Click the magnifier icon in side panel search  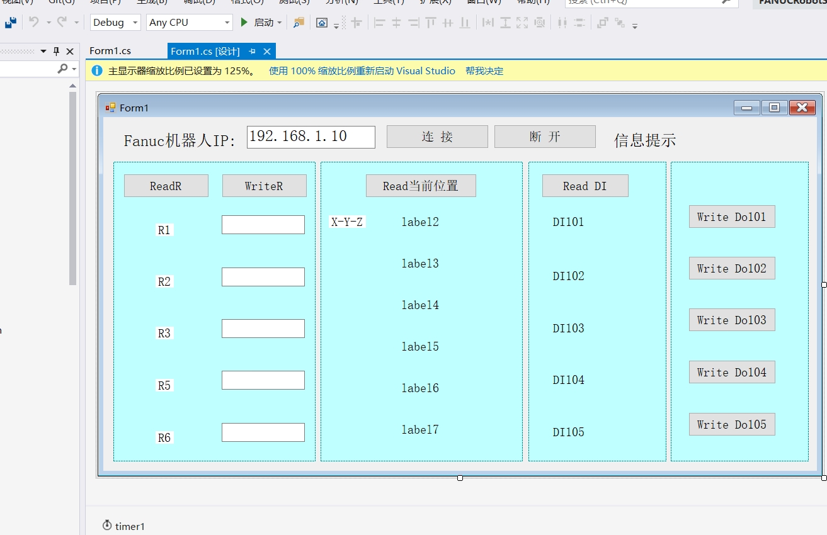pos(62,69)
